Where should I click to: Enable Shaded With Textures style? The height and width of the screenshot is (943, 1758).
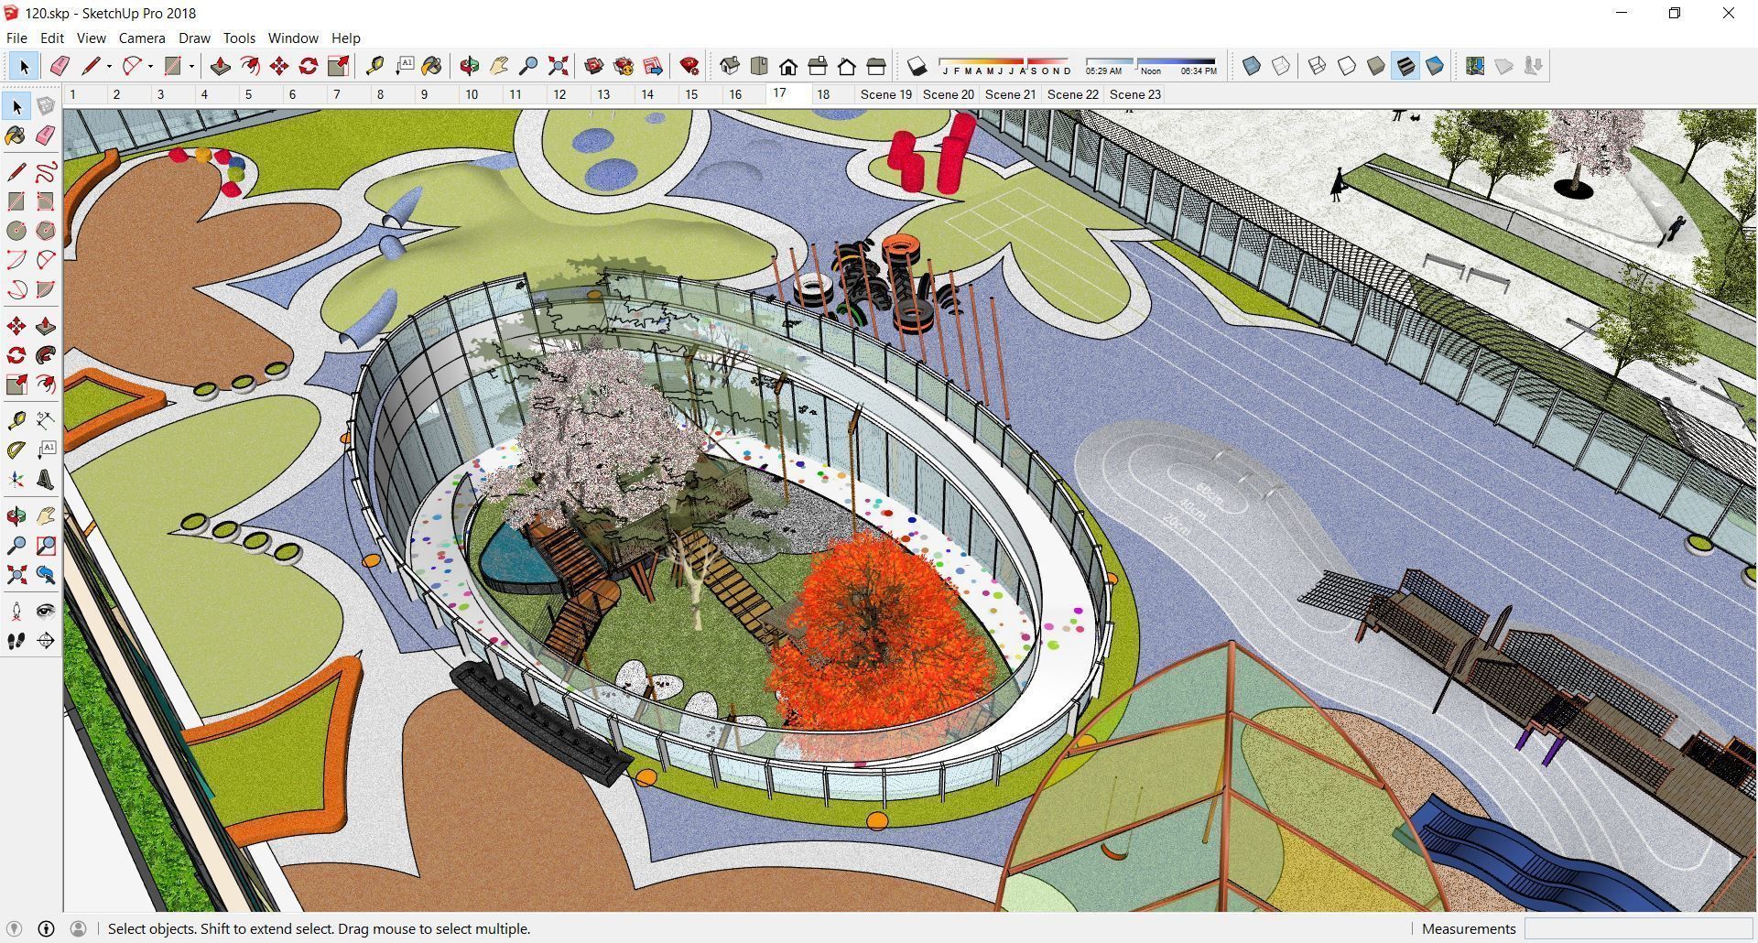click(1405, 66)
